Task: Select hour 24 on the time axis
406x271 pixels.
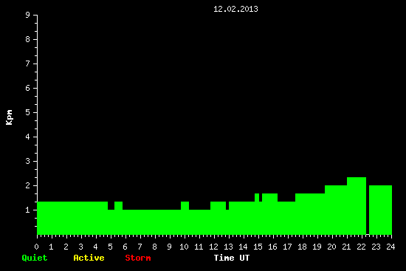Action: (x=390, y=247)
